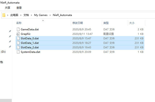Sort files by the 修改日期 column header

tap(78, 23)
